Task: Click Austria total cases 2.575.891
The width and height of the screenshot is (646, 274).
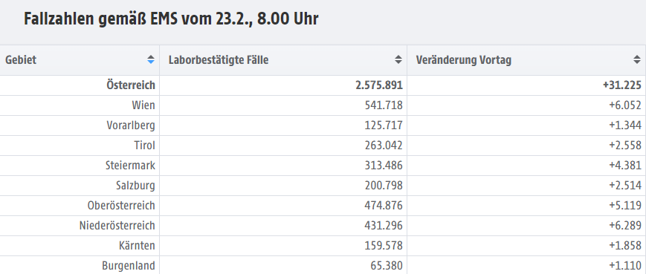Action: click(378, 85)
